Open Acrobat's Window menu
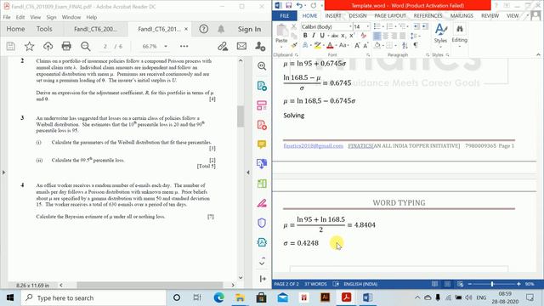Viewport: 544px width, 306px height. (71, 17)
